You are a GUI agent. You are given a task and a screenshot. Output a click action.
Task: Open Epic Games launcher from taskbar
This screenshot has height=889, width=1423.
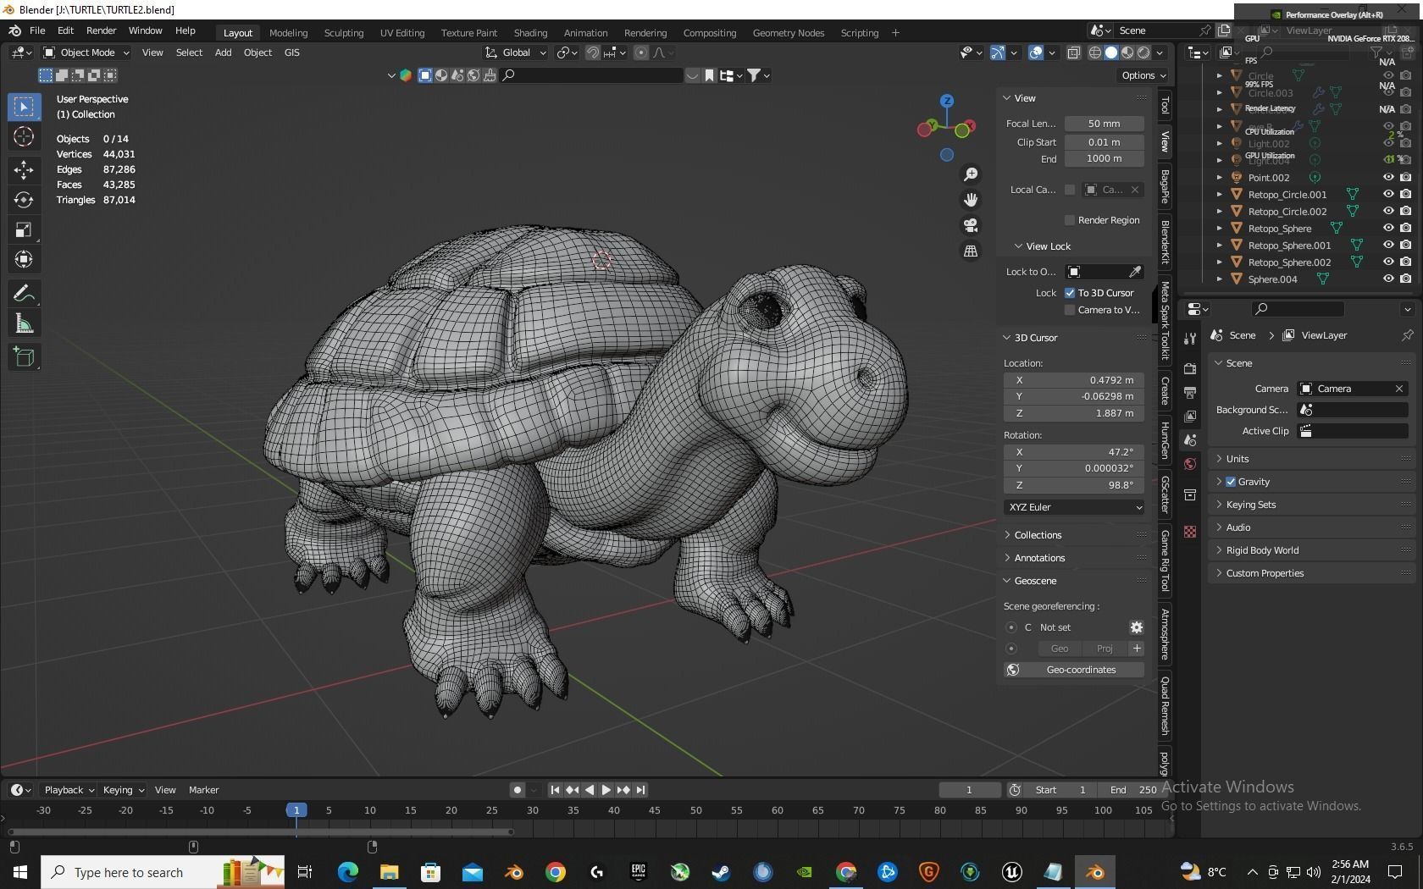click(x=639, y=872)
